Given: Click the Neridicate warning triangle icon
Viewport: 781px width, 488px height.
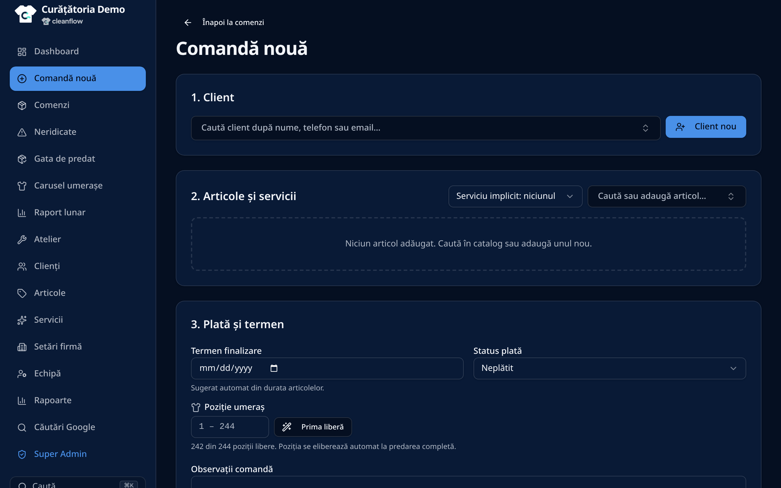Looking at the screenshot, I should point(22,132).
